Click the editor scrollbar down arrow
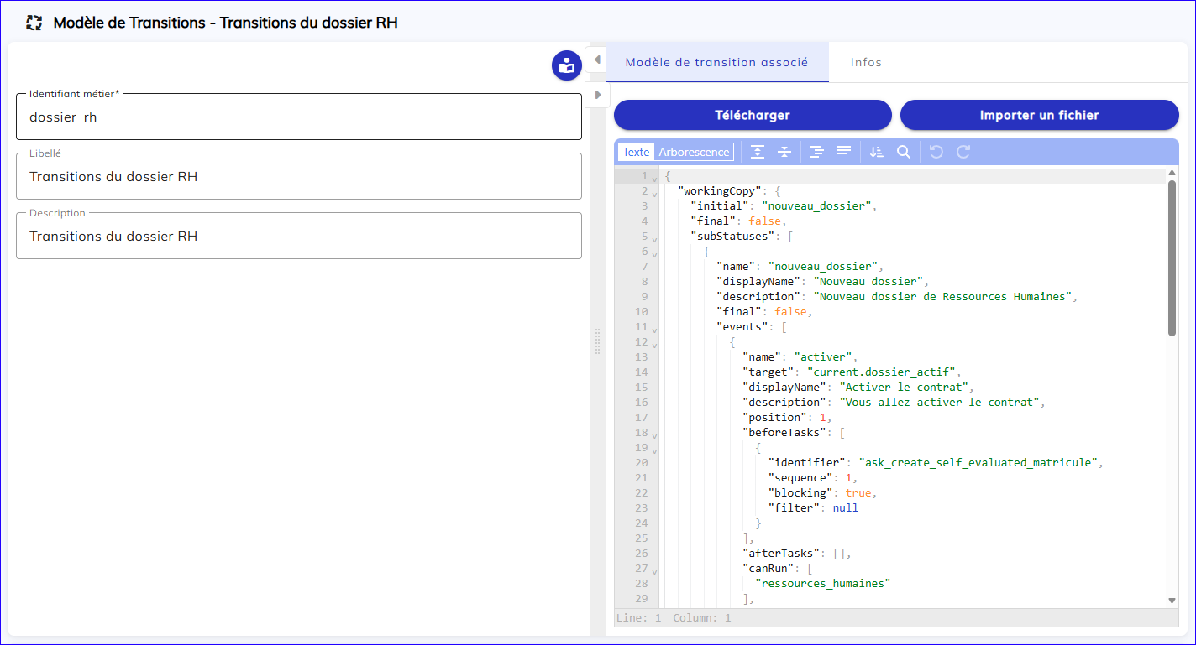This screenshot has height=645, width=1196. pos(1172,601)
